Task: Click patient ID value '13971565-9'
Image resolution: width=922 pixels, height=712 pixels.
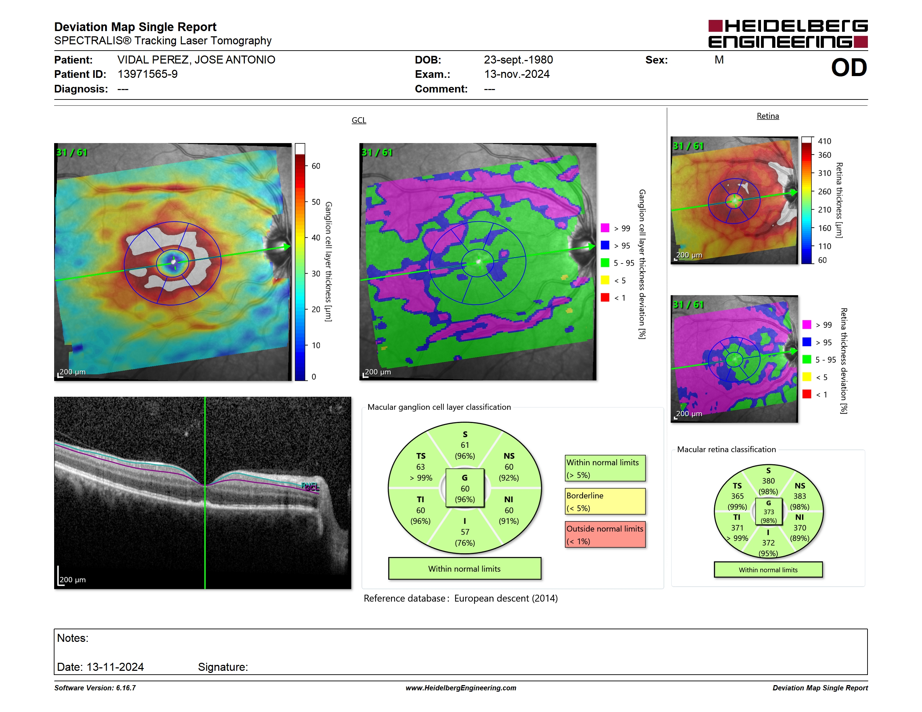Action: 147,74
